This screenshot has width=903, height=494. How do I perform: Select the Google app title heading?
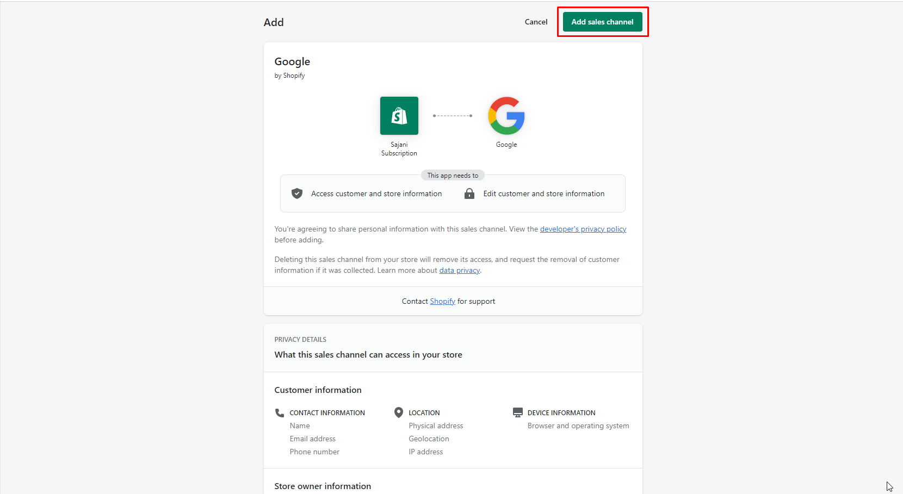click(x=292, y=61)
